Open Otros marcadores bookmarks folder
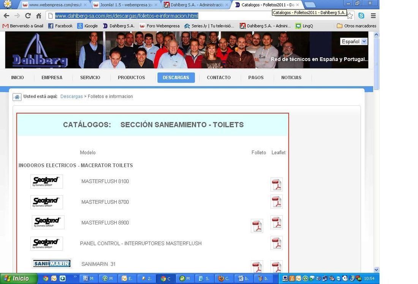 (x=356, y=26)
